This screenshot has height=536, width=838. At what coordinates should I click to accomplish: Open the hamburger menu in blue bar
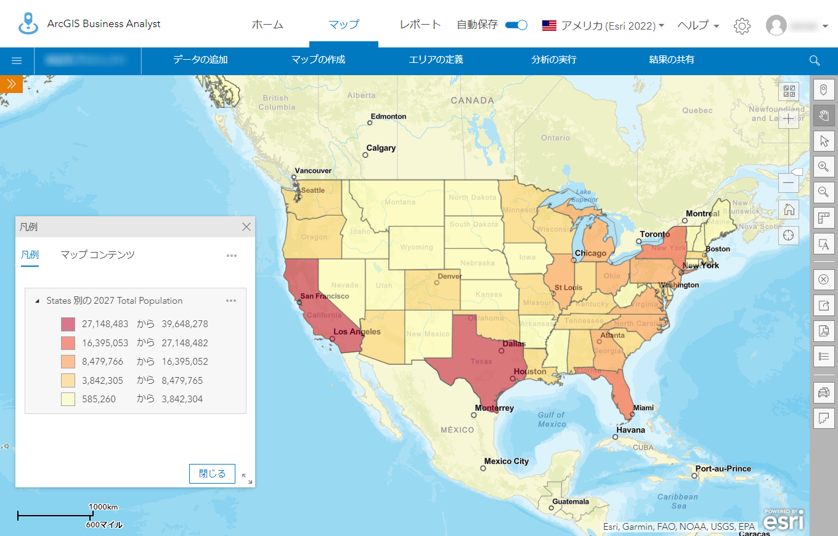coord(17,60)
